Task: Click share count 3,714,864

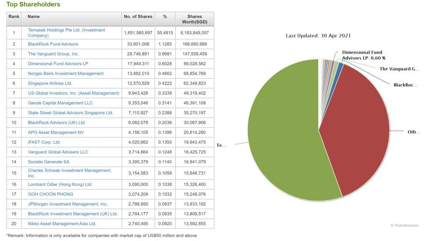Action: (x=138, y=152)
